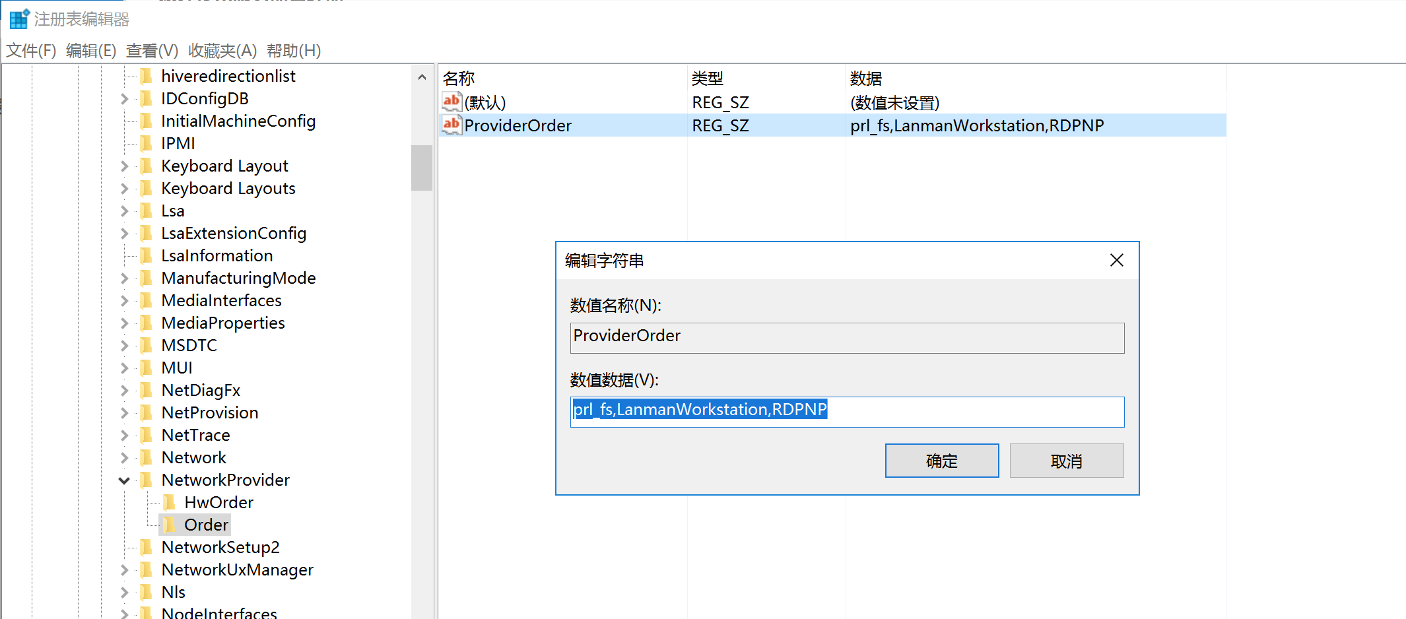Cancel the dialog with 取消 button

pyautogui.click(x=1066, y=461)
